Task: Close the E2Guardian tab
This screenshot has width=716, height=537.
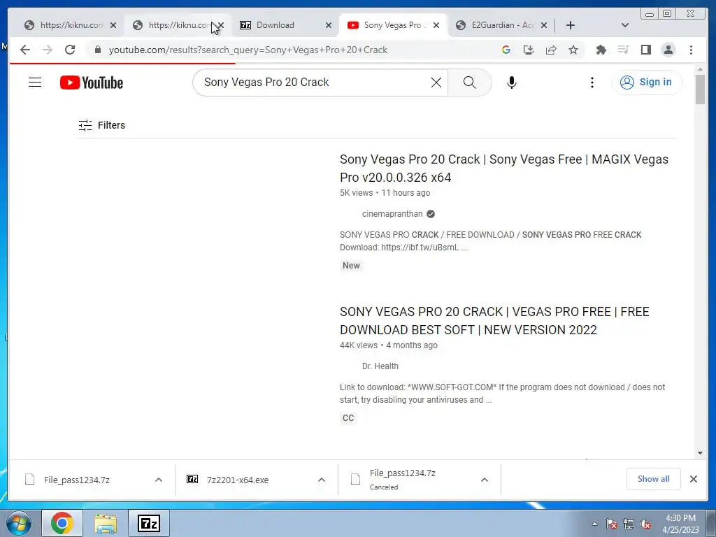Action: point(544,25)
